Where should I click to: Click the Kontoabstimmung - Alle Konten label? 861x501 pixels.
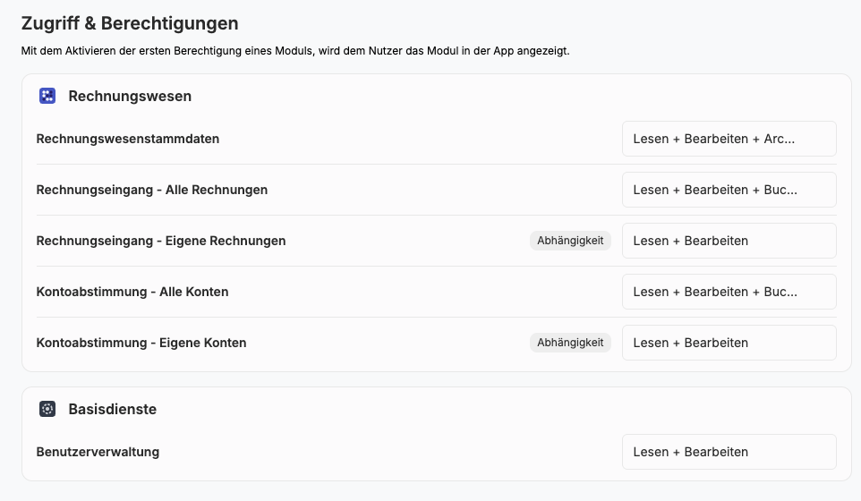point(132,292)
